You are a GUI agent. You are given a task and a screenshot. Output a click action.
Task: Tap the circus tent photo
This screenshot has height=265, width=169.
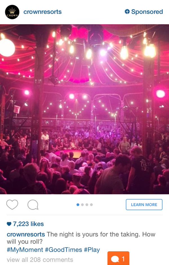point(84,109)
